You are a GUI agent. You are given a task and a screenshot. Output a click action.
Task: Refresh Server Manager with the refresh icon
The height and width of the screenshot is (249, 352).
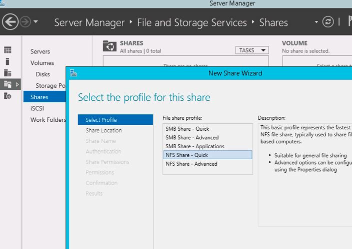[x=328, y=22]
